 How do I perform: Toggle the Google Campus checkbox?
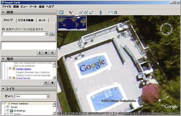(x=10, y=69)
